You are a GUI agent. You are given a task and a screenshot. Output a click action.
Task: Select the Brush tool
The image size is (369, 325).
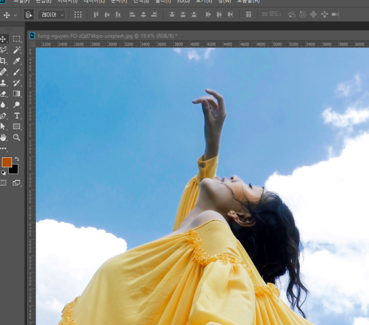click(x=16, y=72)
